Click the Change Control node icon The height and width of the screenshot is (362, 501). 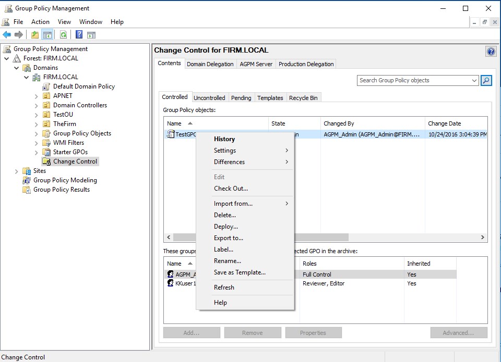click(46, 161)
